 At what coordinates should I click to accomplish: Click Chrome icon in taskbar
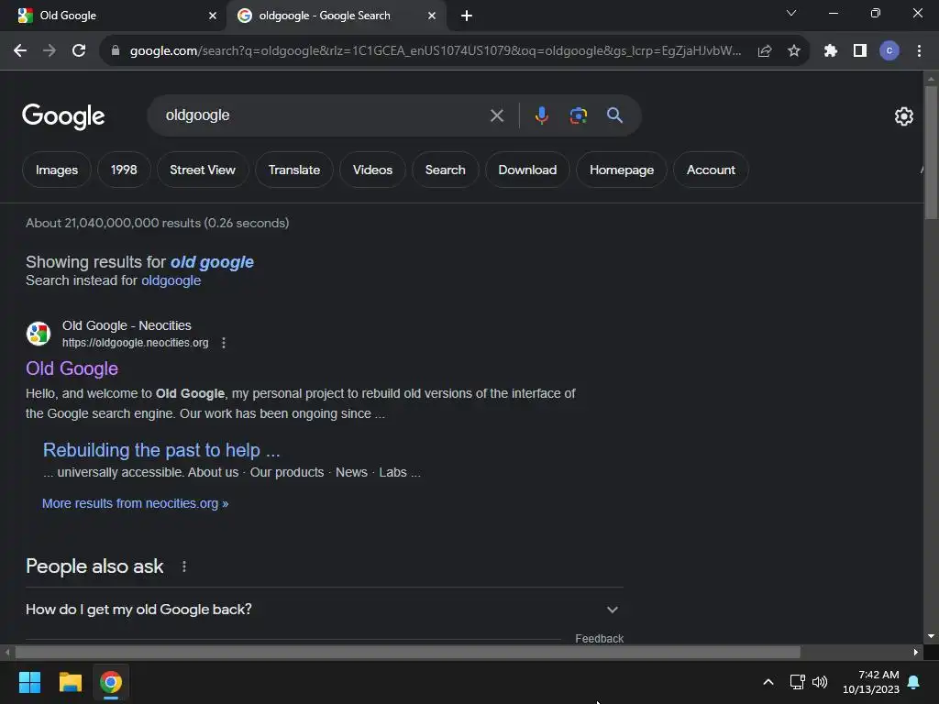pyautogui.click(x=111, y=682)
